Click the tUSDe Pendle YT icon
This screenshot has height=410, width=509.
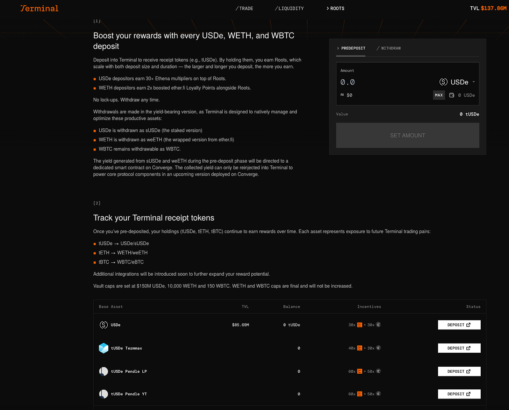coord(103,394)
